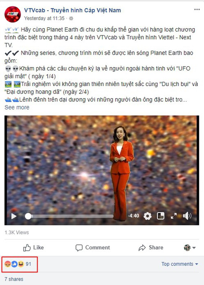
Task: Click the Comment button
Action: 93,248
